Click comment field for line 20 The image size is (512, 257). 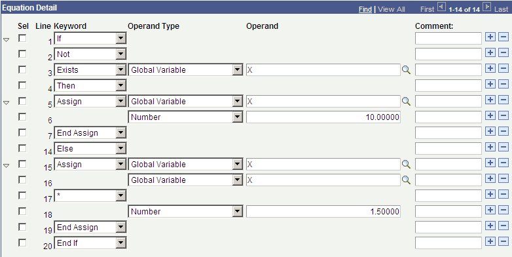click(x=448, y=243)
